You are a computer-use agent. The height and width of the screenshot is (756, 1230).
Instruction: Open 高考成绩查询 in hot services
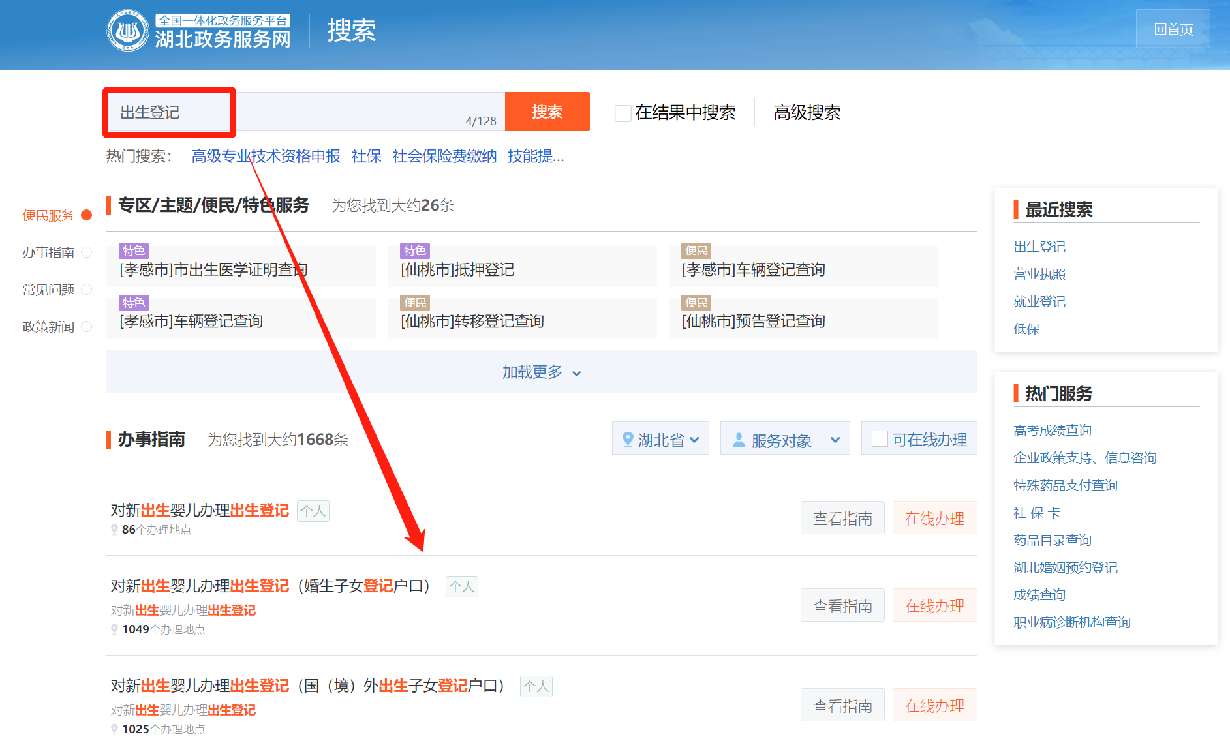coord(1052,431)
